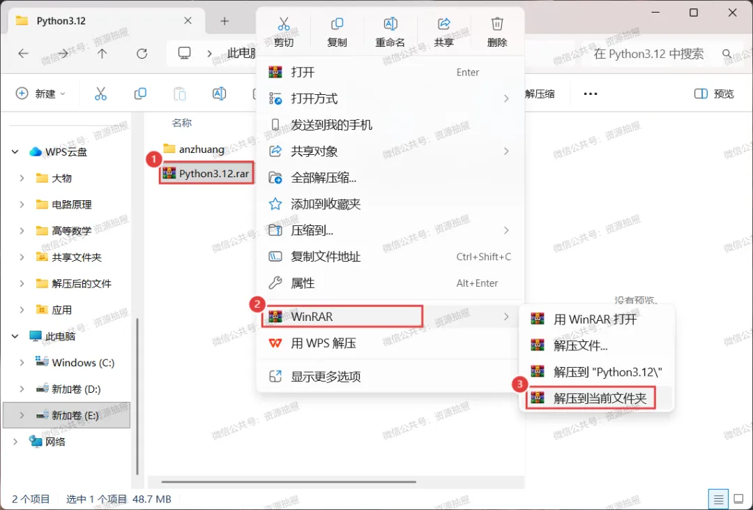Select 添加到收藏夹 menu entry
753x510 pixels.
(x=390, y=204)
